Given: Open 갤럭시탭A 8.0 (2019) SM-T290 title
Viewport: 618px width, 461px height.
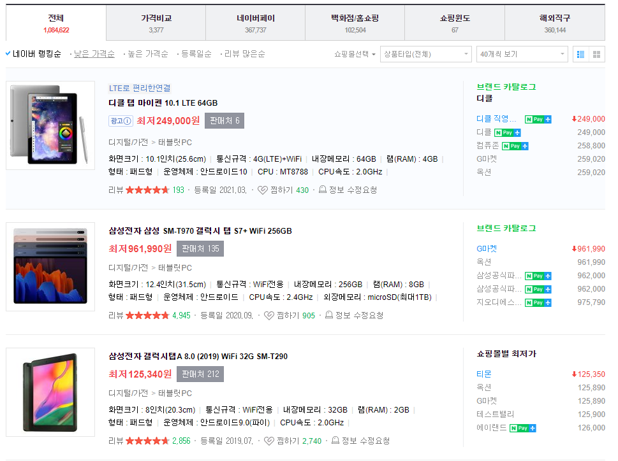Looking at the screenshot, I should [x=198, y=357].
